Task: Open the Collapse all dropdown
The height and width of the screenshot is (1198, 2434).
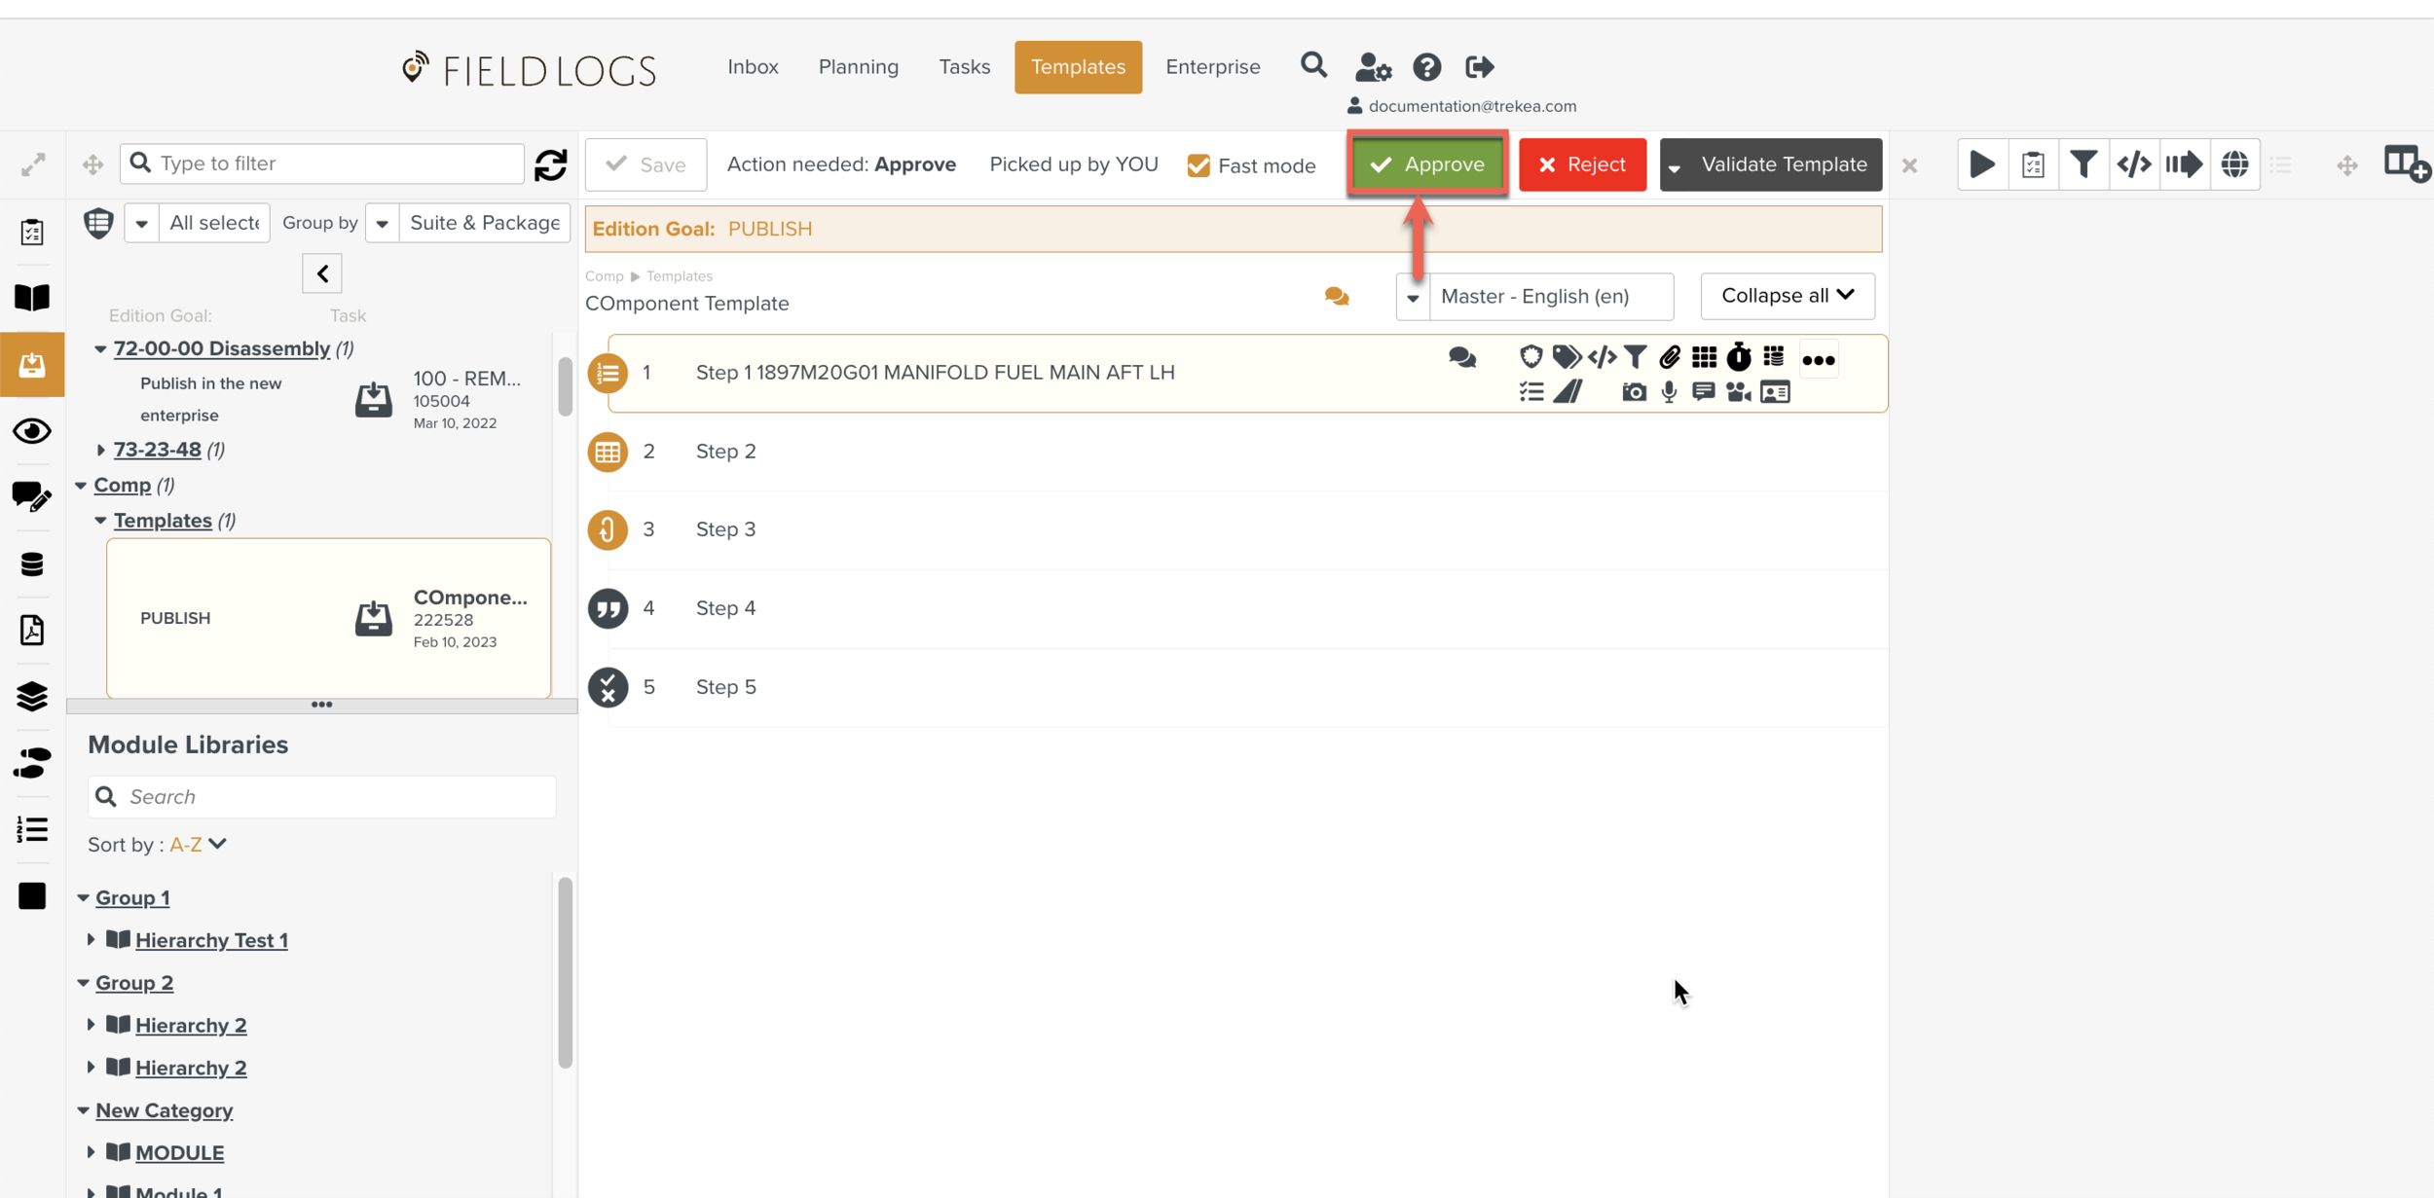Action: tap(1787, 296)
